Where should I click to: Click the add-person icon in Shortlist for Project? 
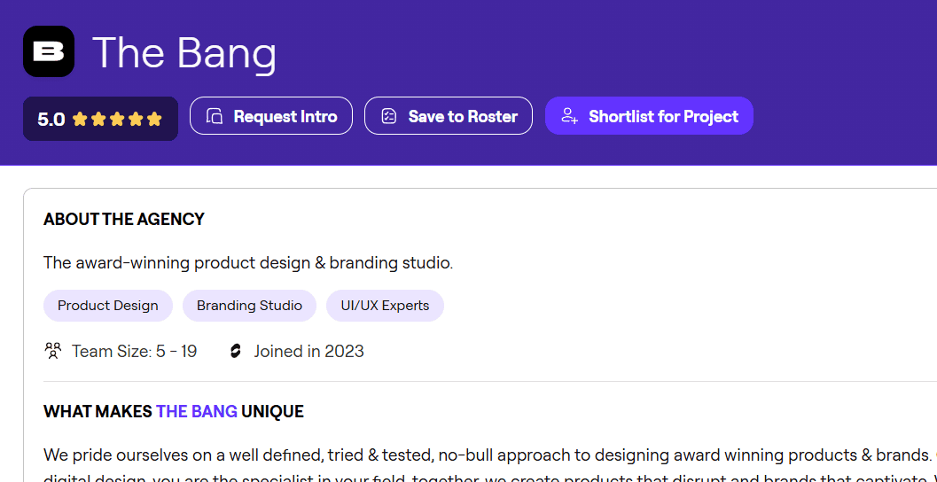[570, 116]
